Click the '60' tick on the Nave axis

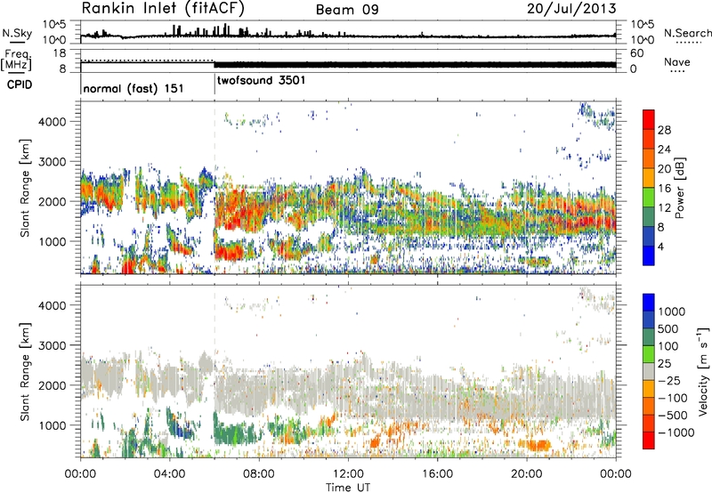coord(636,53)
